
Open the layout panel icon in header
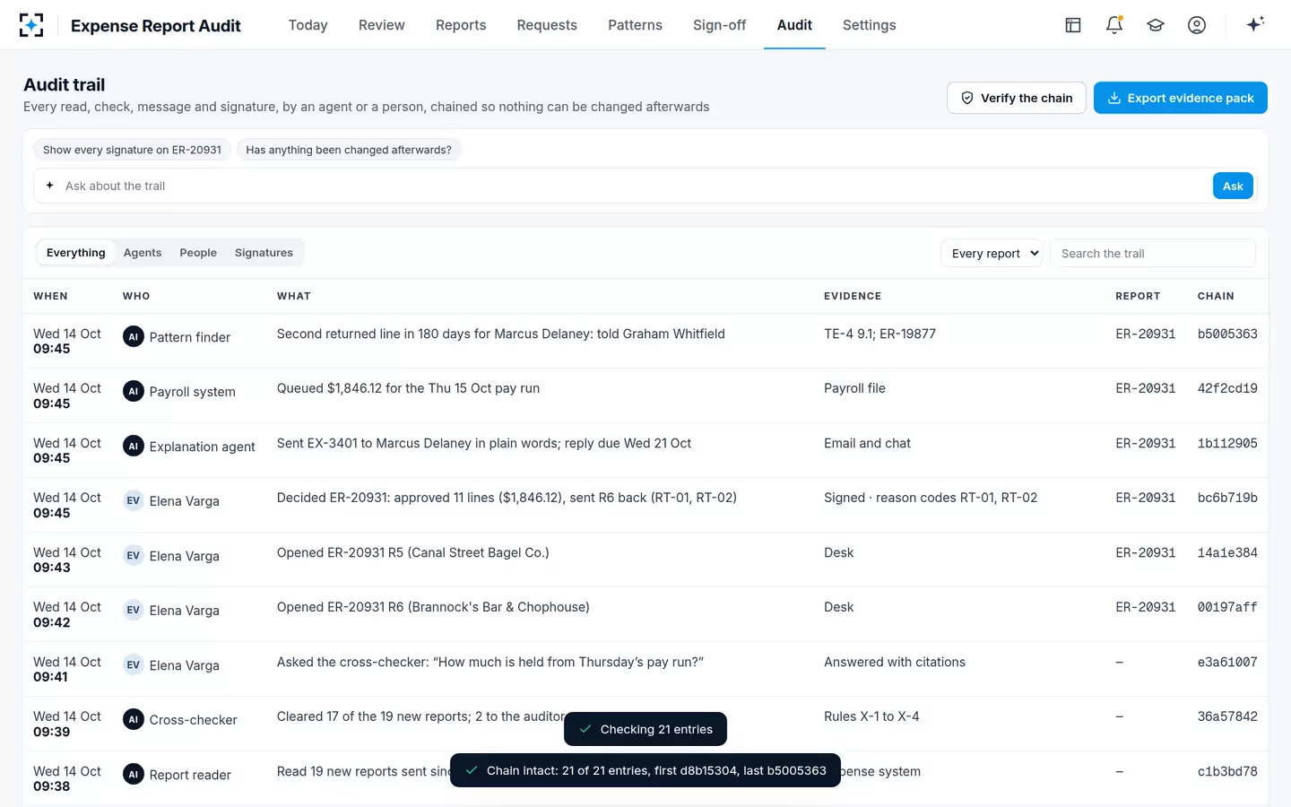[1073, 25]
